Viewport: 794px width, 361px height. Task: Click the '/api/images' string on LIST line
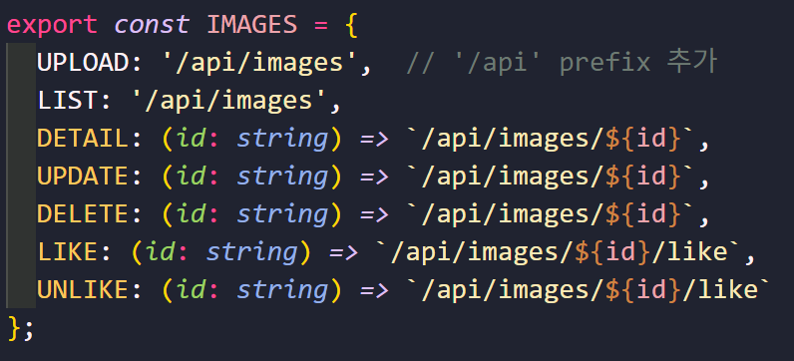point(229,102)
